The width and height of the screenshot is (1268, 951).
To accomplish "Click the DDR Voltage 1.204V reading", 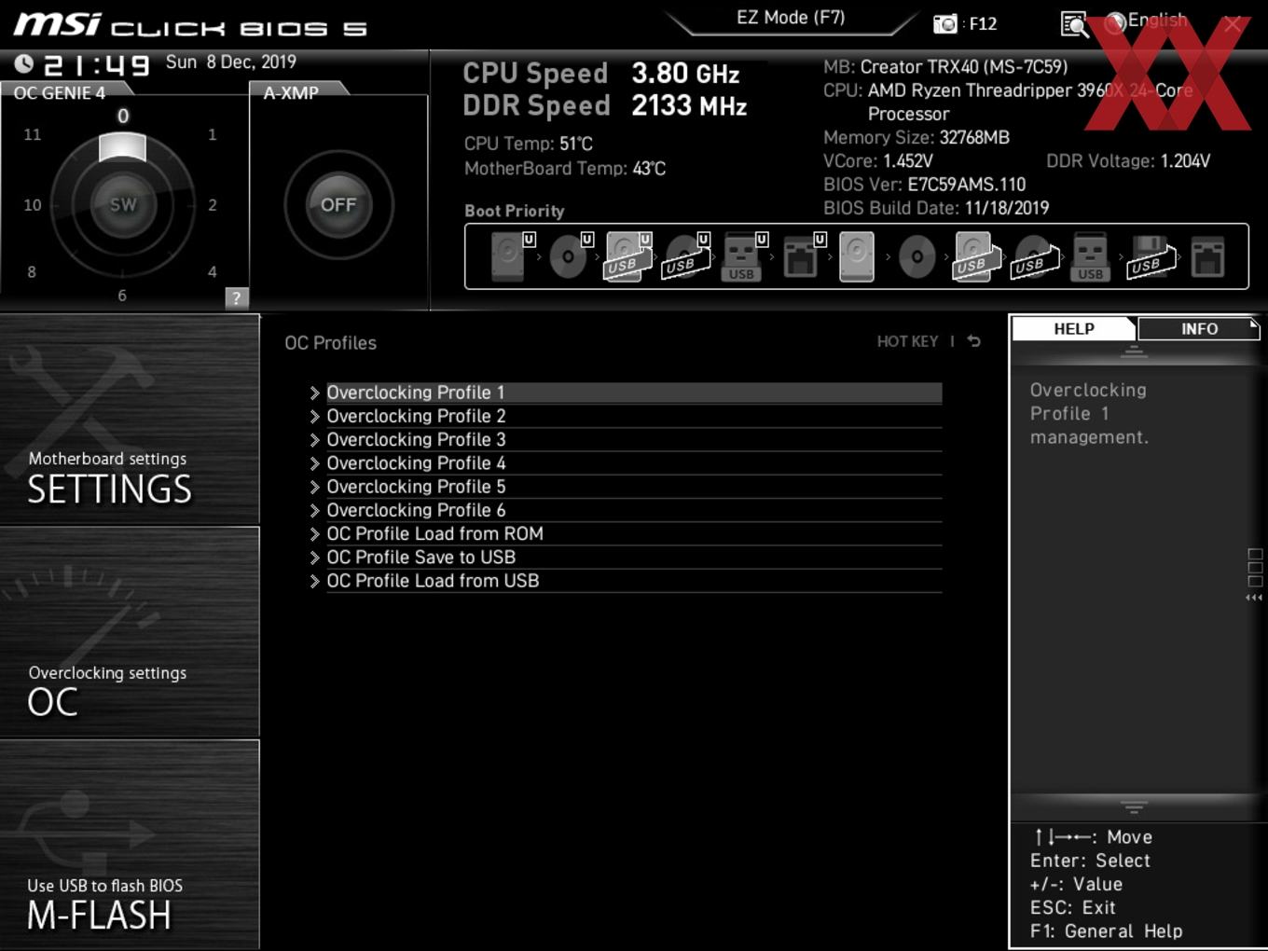I will tap(1185, 160).
